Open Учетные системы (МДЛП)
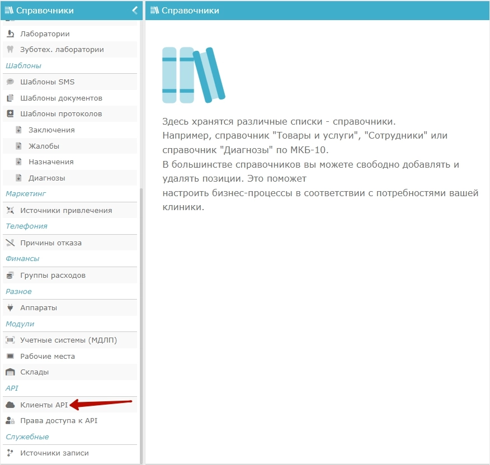Viewport: 490px width, 465px height. 70,340
